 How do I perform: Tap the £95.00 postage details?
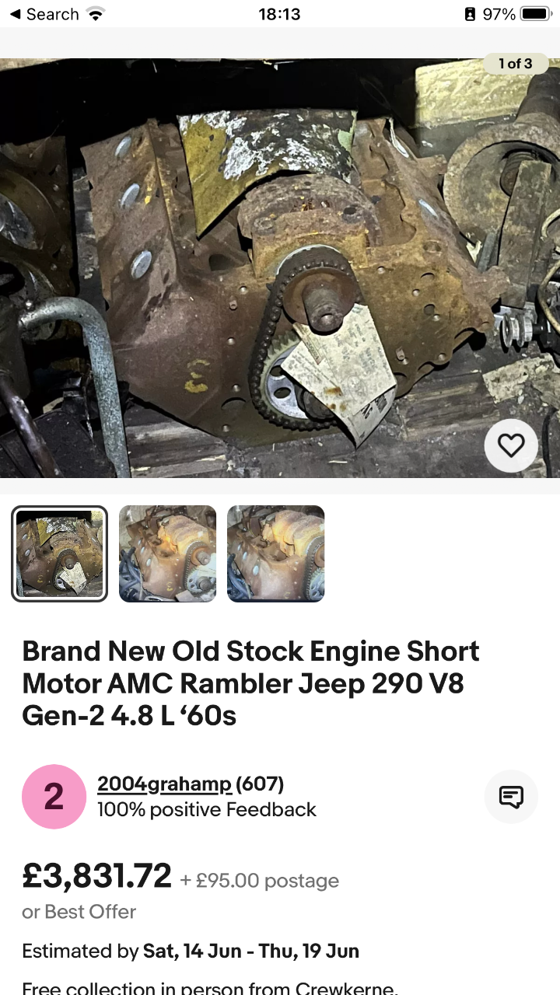click(x=260, y=881)
